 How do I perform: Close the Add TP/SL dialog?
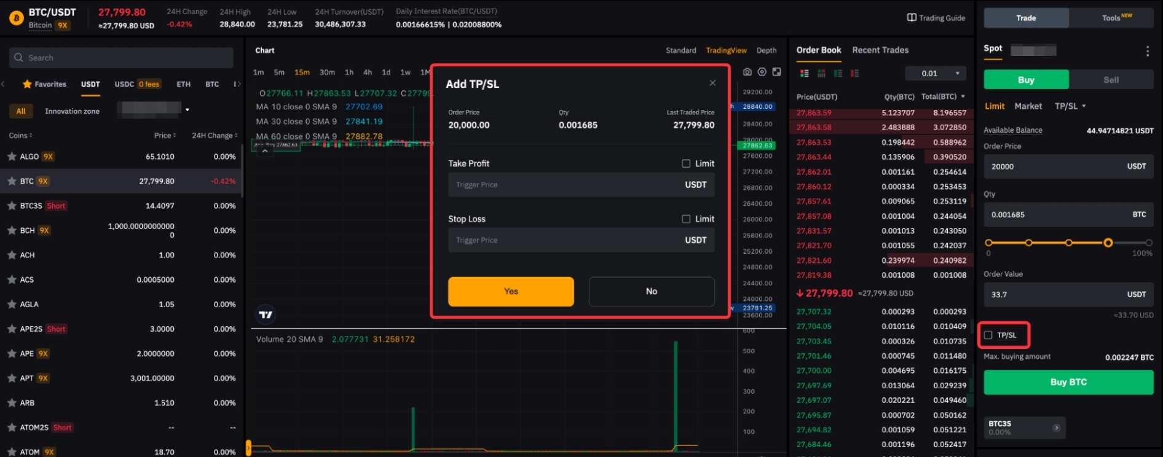[712, 83]
